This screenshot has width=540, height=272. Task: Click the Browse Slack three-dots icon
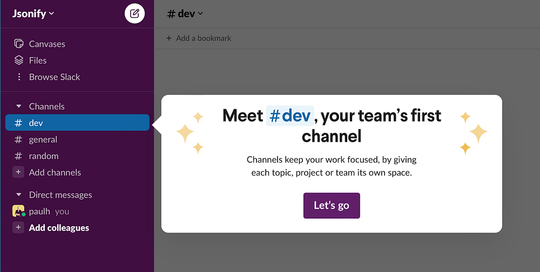coord(19,77)
